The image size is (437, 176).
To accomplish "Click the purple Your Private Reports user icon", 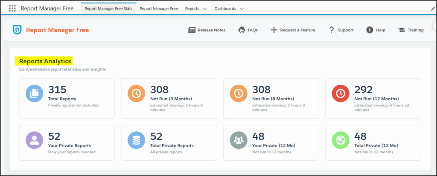I will coord(34,140).
